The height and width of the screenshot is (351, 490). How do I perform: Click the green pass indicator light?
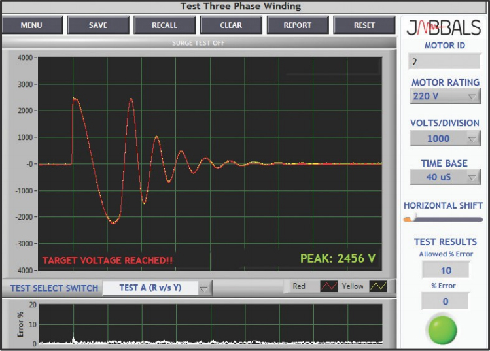442,329
